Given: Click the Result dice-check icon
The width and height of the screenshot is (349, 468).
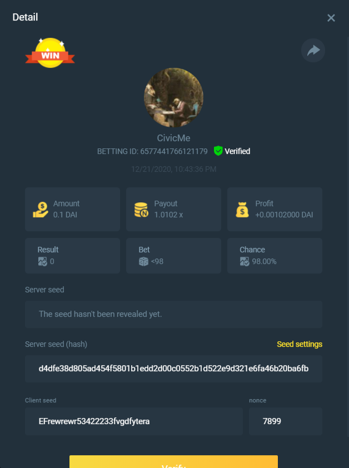Looking at the screenshot, I should (x=42, y=261).
